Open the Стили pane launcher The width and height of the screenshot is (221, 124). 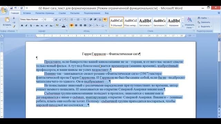194,31
